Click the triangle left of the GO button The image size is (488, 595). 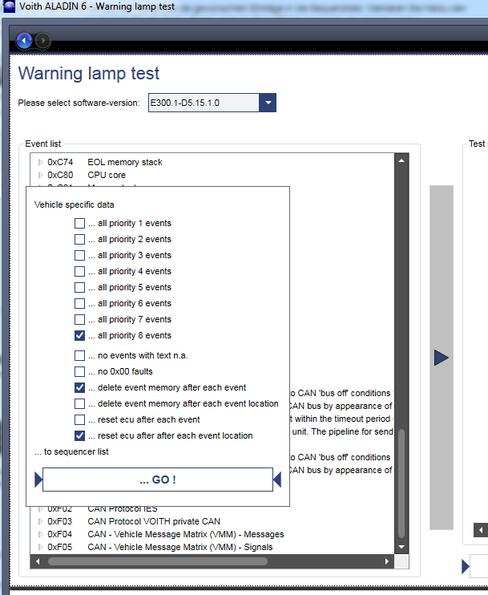38,480
